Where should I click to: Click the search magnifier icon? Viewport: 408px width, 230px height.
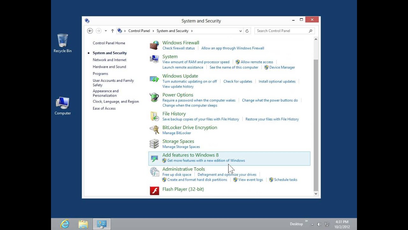coord(310,31)
